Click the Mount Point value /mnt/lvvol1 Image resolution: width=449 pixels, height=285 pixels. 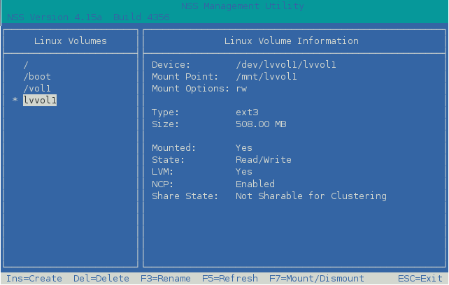pos(266,77)
